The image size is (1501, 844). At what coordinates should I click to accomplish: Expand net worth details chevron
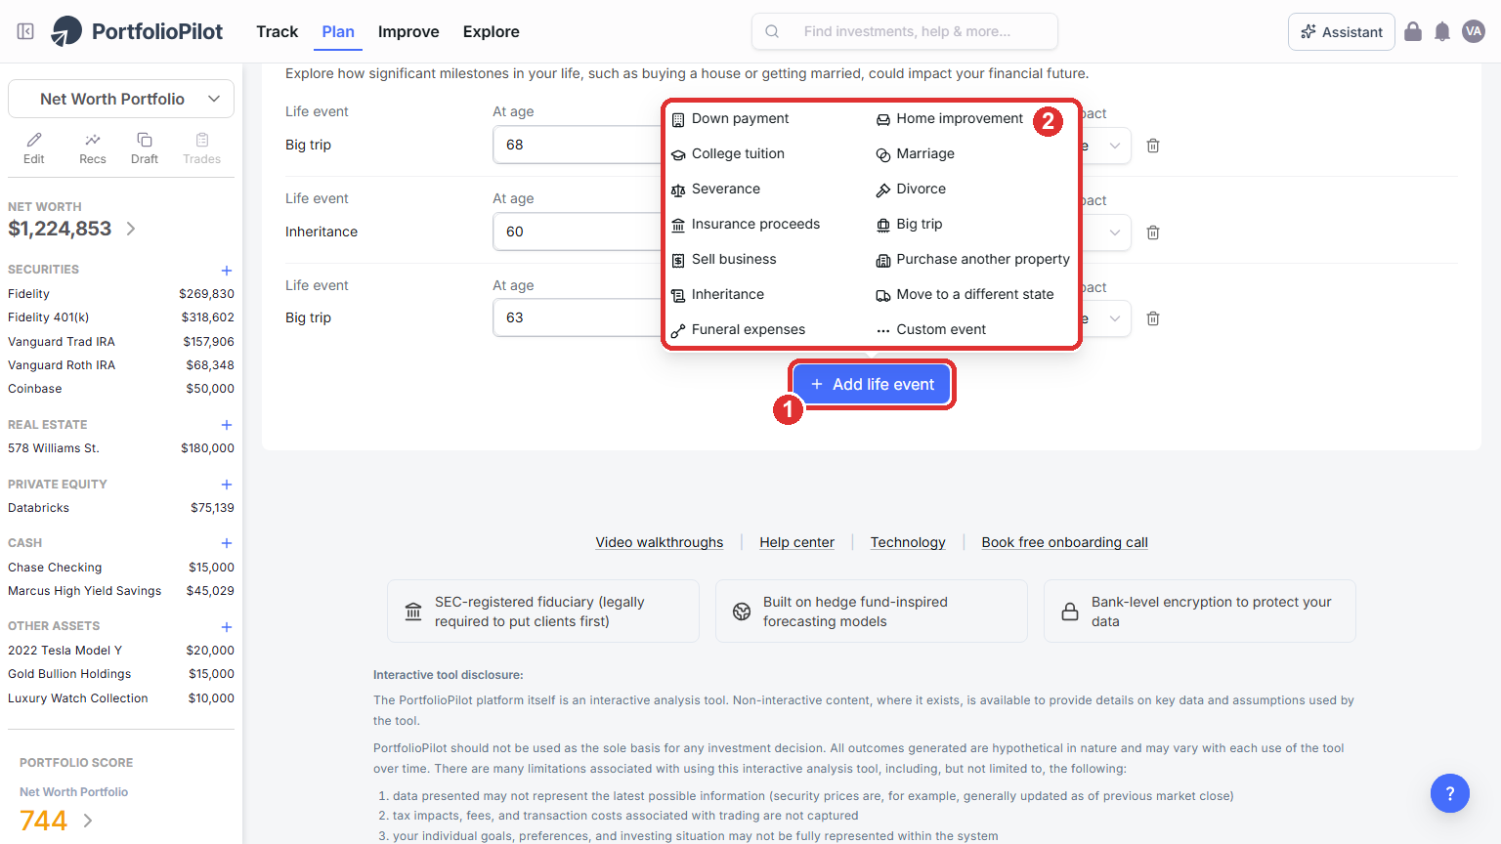coord(131,229)
